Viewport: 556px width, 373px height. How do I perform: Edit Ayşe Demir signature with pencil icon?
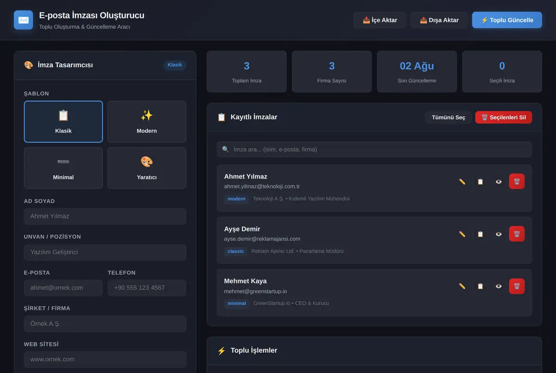[x=462, y=234]
